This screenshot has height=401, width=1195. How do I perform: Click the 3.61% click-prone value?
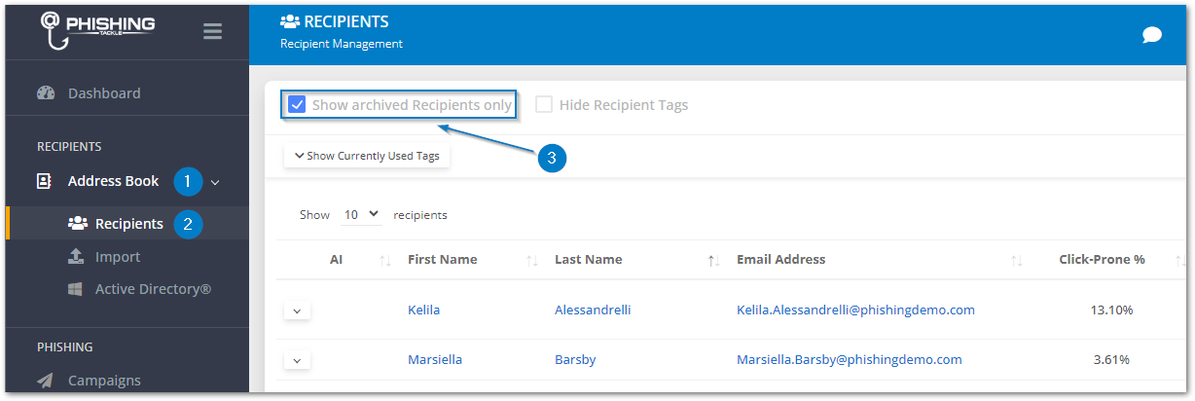1111,359
